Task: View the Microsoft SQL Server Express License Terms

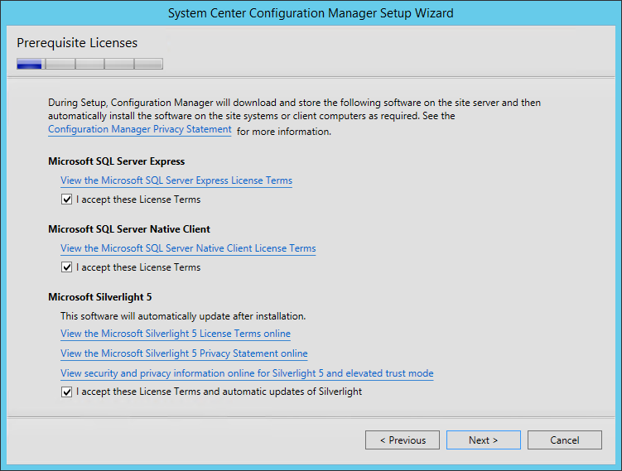Action: tap(176, 180)
